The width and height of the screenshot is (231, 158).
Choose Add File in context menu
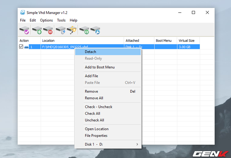point(108,76)
